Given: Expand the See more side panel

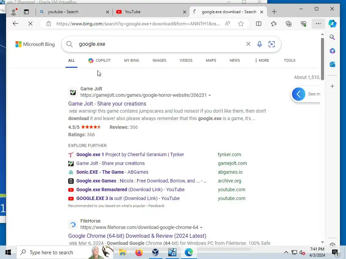Looking at the screenshot, I should [299, 94].
